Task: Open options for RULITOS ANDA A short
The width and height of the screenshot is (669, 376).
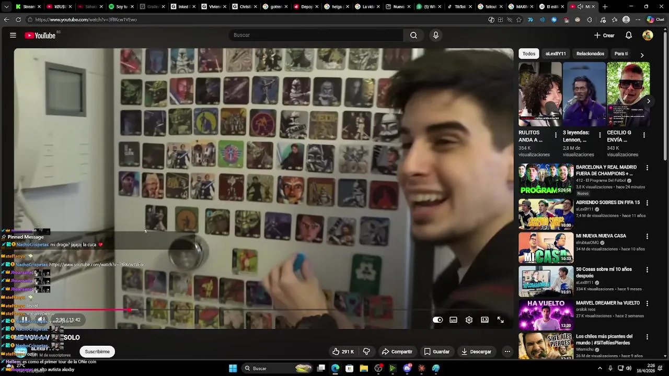Action: coord(556,135)
